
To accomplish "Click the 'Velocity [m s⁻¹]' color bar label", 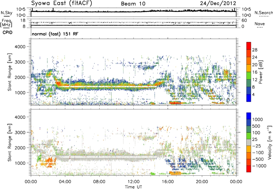I will (x=270, y=142).
